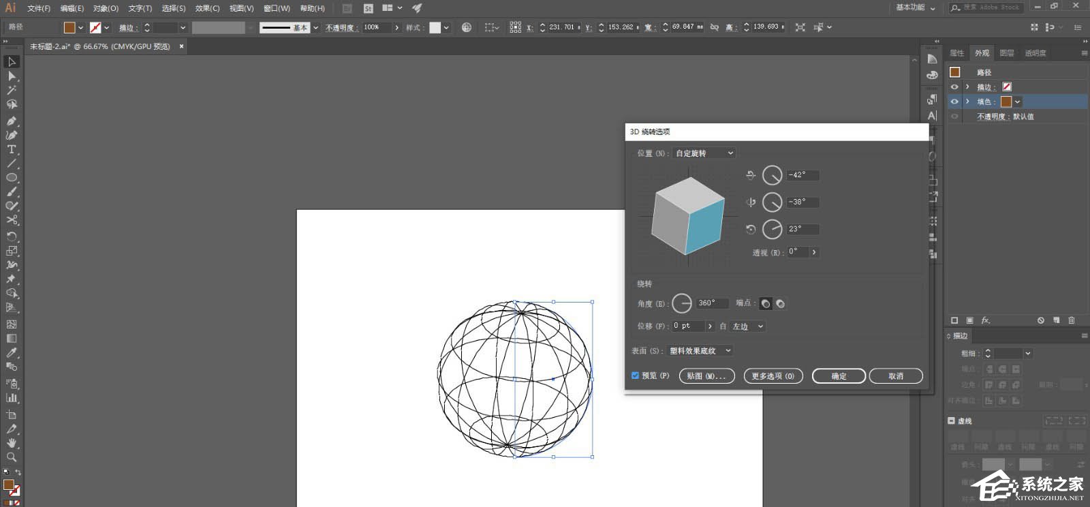Select the Hand tool

12,443
